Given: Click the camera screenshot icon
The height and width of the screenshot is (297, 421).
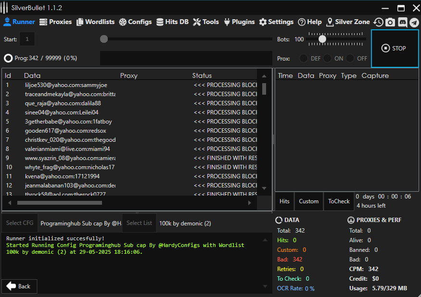Looking at the screenshot, I should 390,22.
